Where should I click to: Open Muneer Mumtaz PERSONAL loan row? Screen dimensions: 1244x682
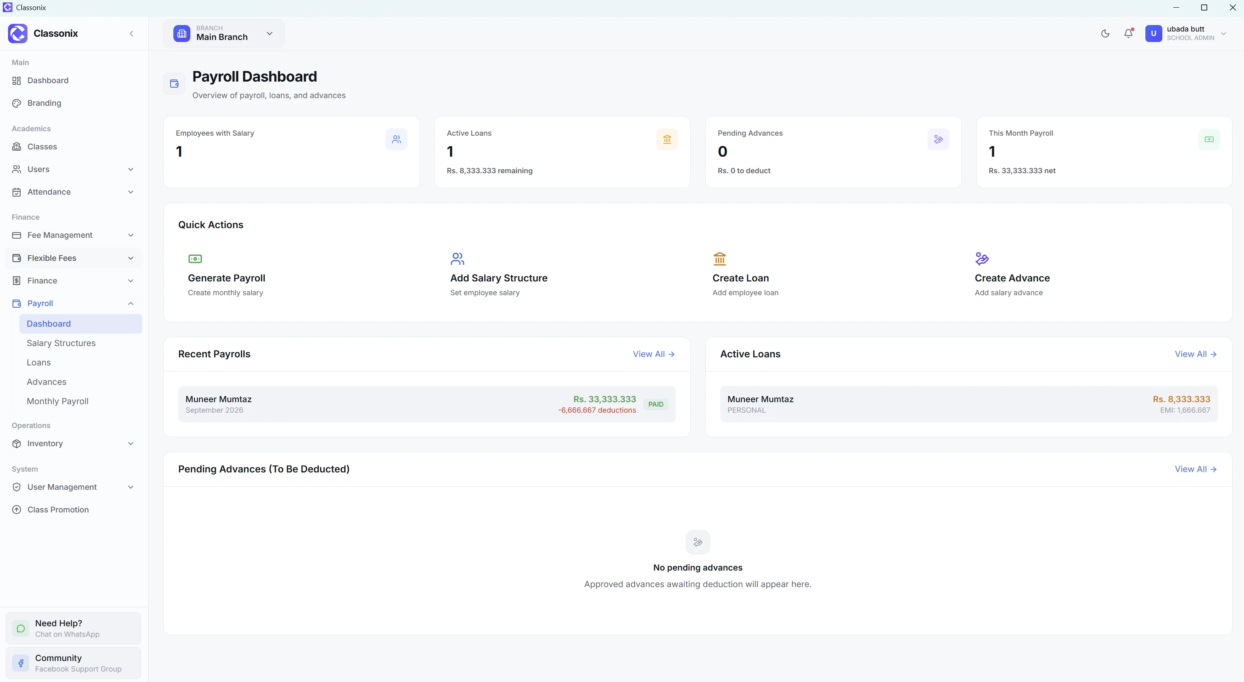(968, 404)
